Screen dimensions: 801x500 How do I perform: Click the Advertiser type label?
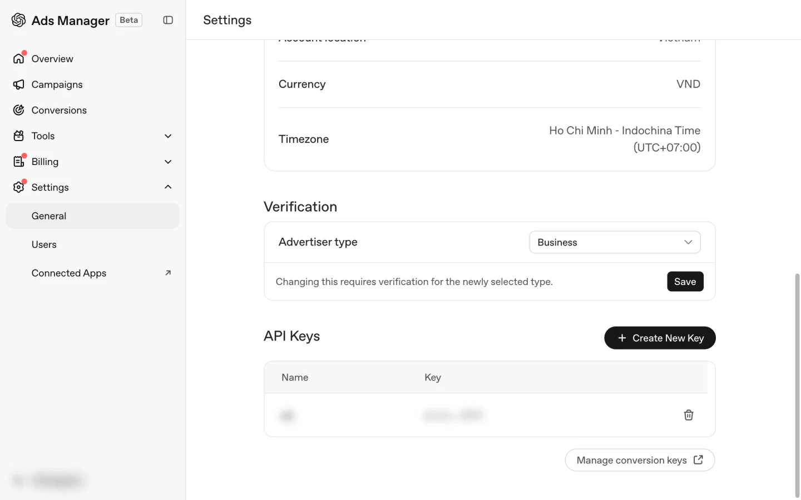pos(318,242)
